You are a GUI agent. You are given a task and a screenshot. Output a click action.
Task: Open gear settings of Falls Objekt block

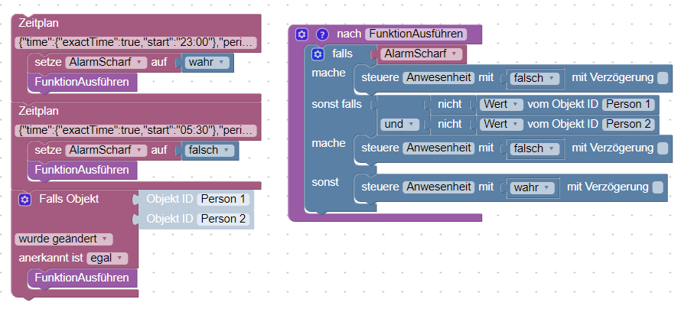pos(24,200)
